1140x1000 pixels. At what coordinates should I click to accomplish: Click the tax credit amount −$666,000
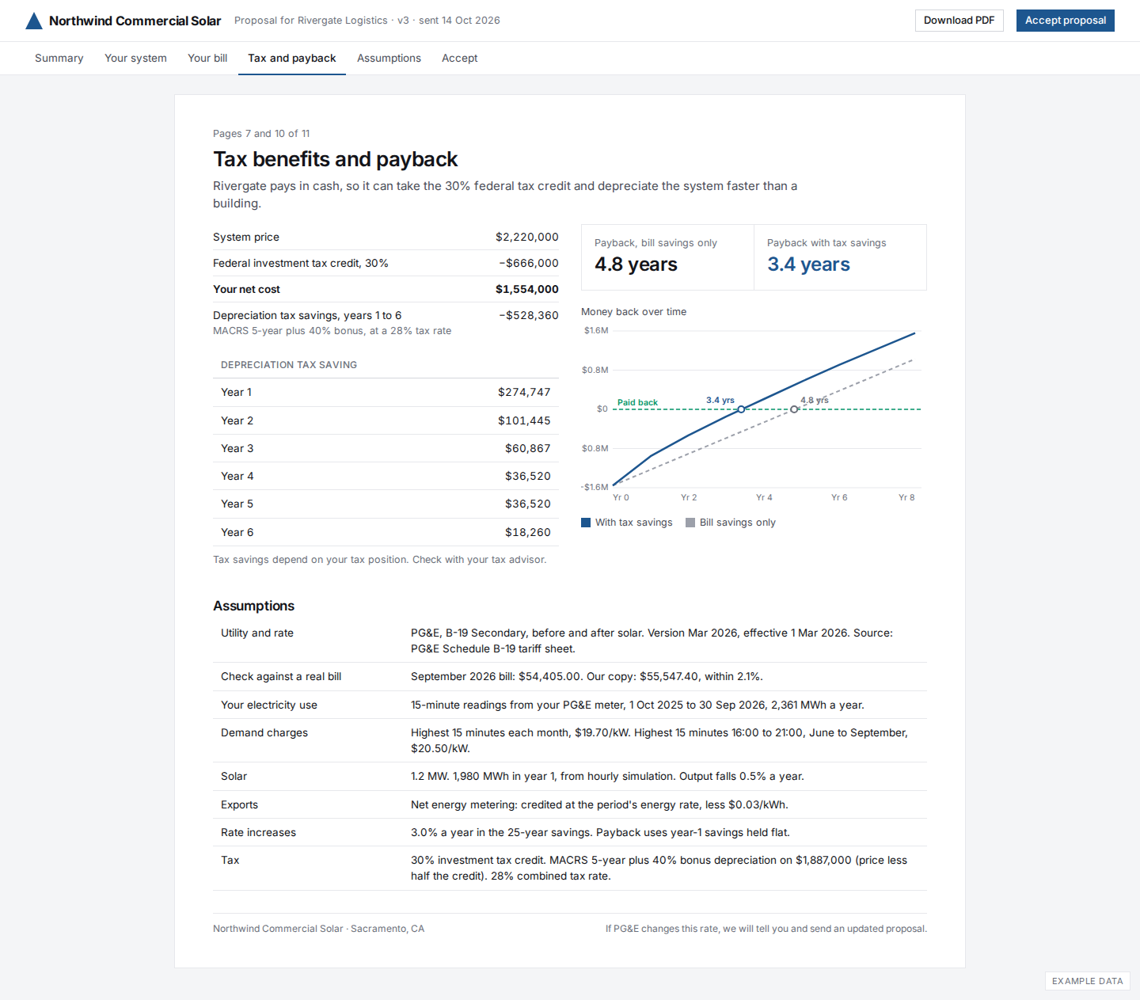pyautogui.click(x=529, y=263)
